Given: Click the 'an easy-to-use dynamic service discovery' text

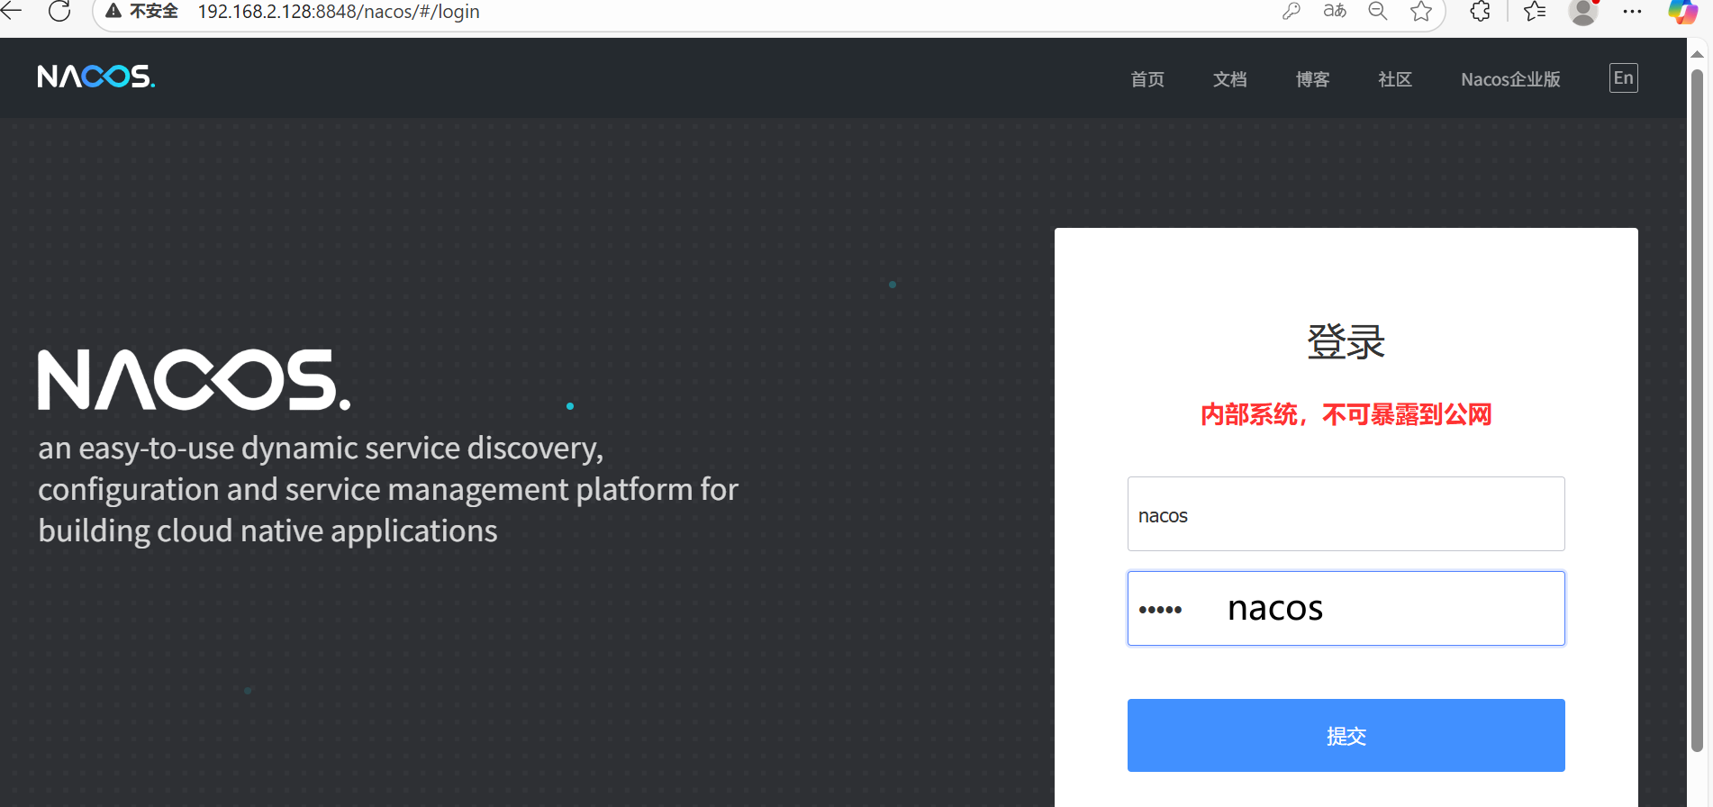Looking at the screenshot, I should pos(321,448).
